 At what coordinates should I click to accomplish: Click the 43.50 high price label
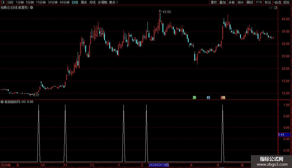coord(167,12)
